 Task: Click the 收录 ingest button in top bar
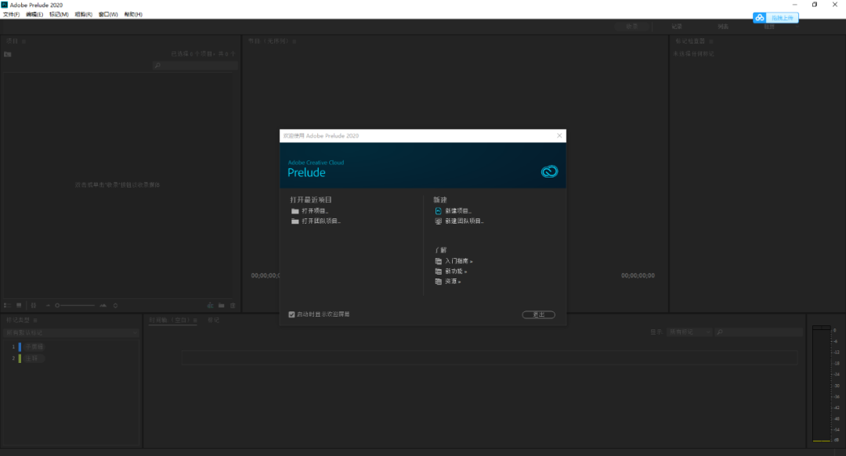pyautogui.click(x=632, y=27)
